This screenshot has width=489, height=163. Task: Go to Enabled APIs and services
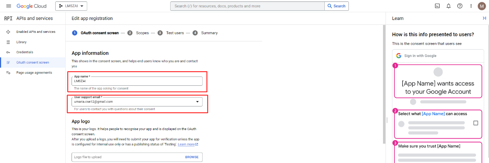pyautogui.click(x=36, y=32)
